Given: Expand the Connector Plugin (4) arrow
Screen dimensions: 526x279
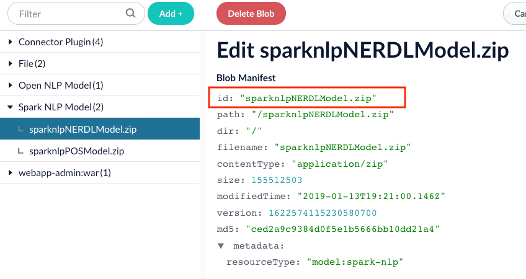Looking at the screenshot, I should [x=11, y=42].
